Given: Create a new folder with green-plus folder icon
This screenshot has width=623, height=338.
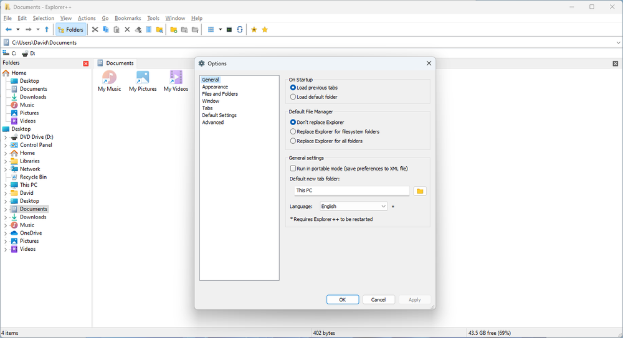Looking at the screenshot, I should [x=174, y=29].
